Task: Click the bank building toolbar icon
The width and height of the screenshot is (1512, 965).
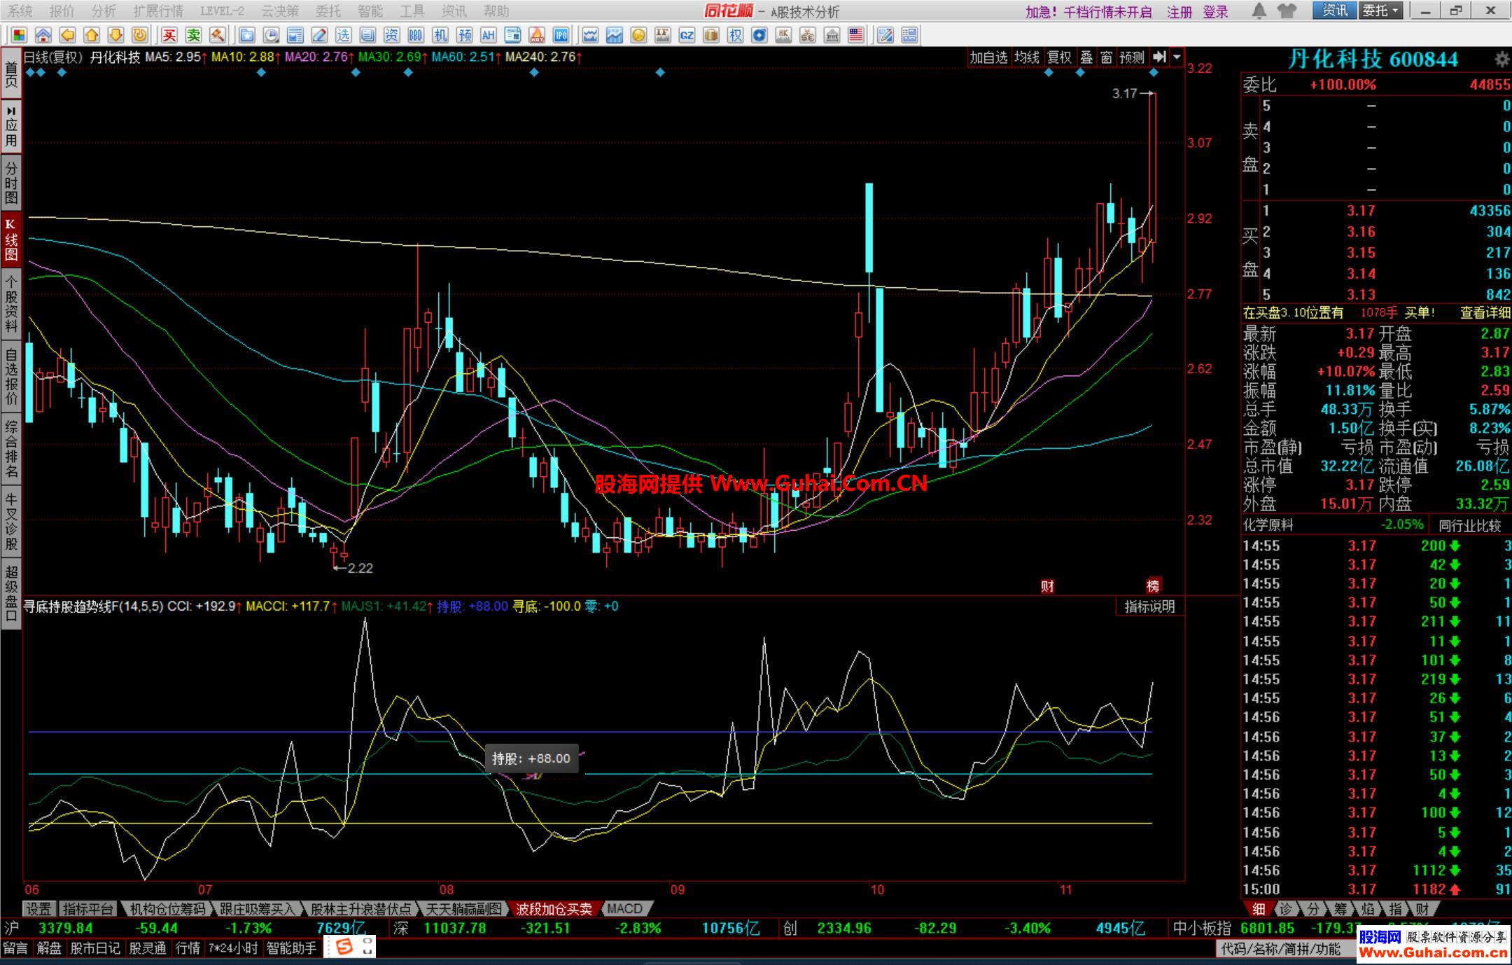Action: [832, 35]
